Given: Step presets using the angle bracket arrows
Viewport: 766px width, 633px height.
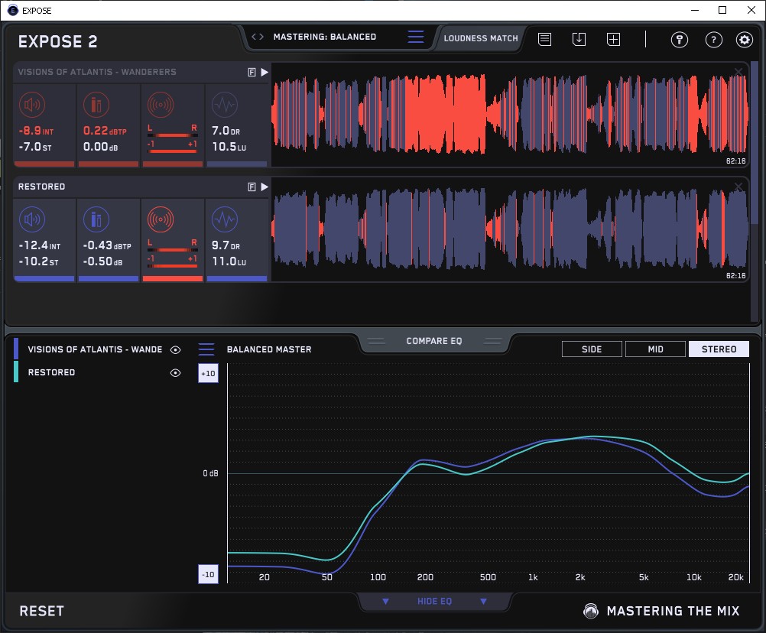Looking at the screenshot, I should [258, 37].
